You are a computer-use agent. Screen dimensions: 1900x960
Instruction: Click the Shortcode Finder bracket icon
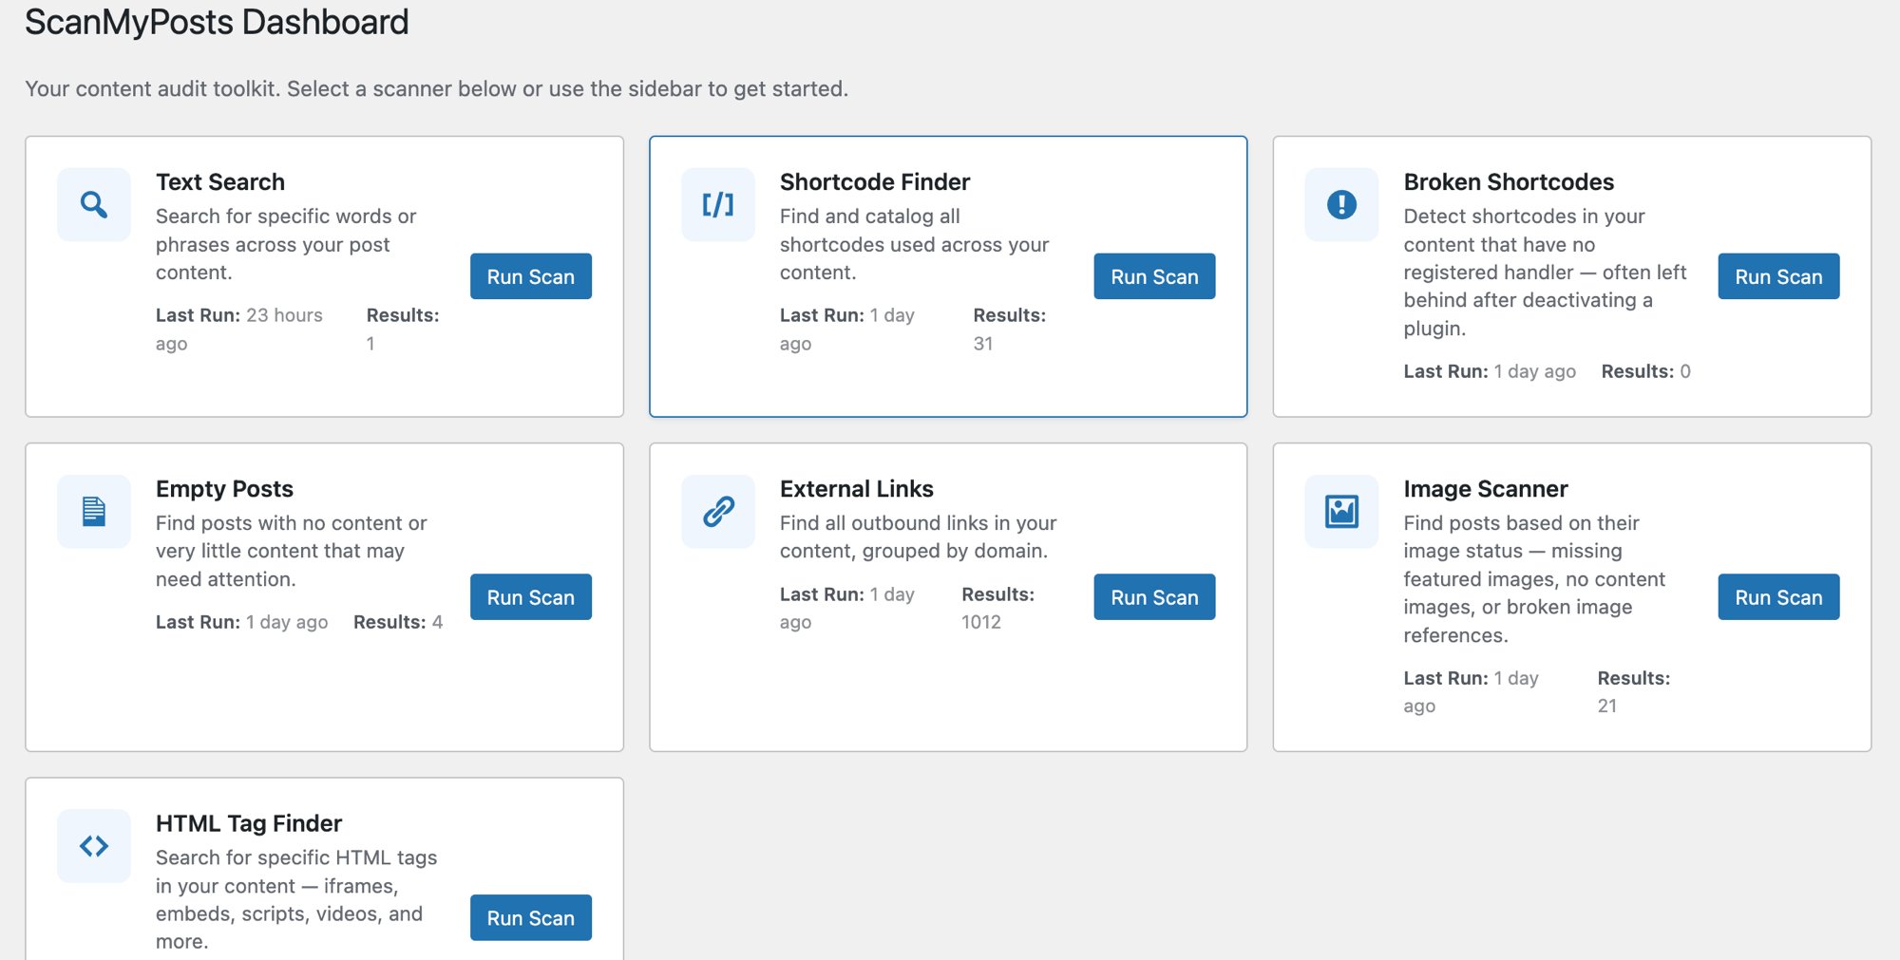point(717,204)
